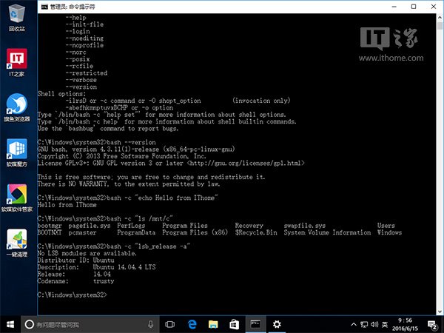Click the '--init-file' option text
The height and width of the screenshot is (333, 444).
(84, 24)
